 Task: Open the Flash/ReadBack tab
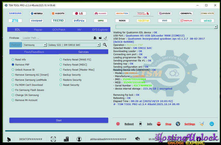click(x=34, y=52)
